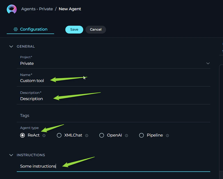Save the new agent
Screen dimensions: 223x179
[x=74, y=30]
